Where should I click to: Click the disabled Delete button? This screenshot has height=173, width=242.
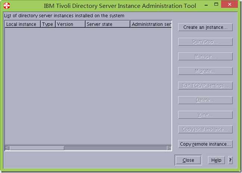tap(205, 100)
